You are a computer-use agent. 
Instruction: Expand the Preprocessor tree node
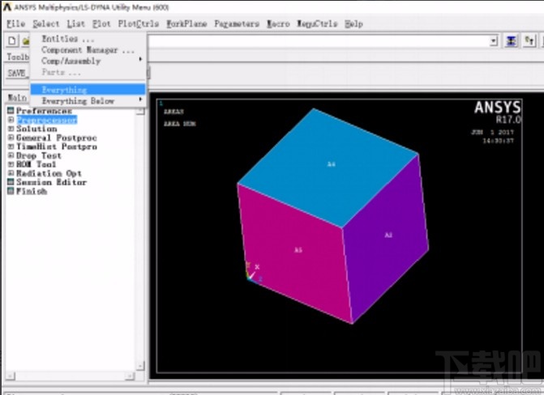click(11, 120)
